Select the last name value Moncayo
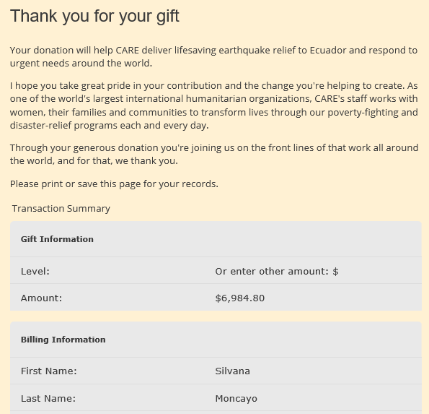The width and height of the screenshot is (429, 414). tap(236, 399)
